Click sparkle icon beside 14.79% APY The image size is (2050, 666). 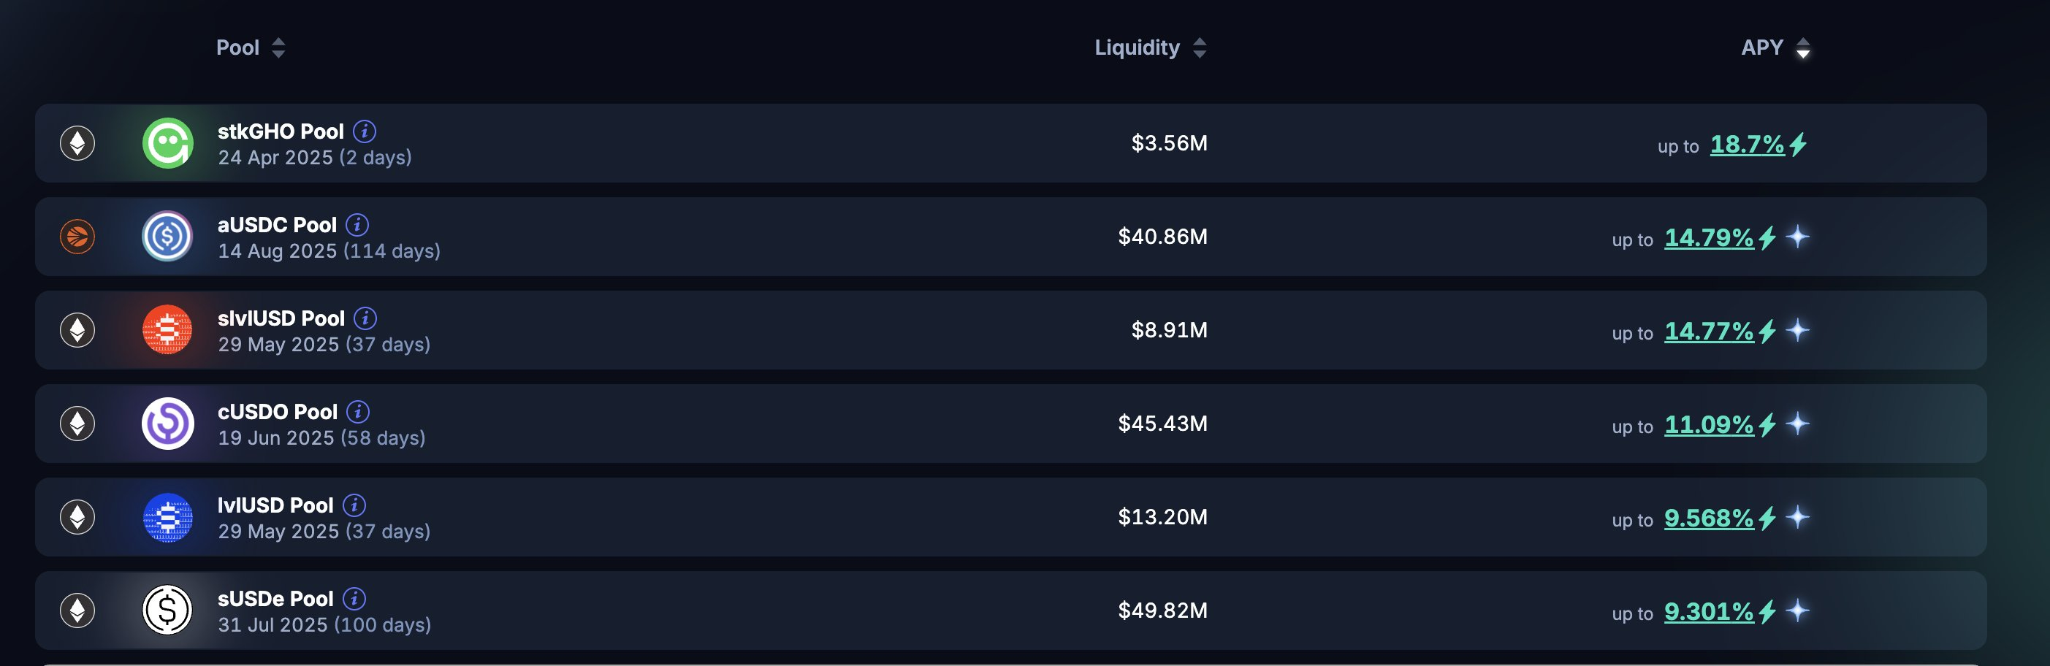tap(1797, 237)
